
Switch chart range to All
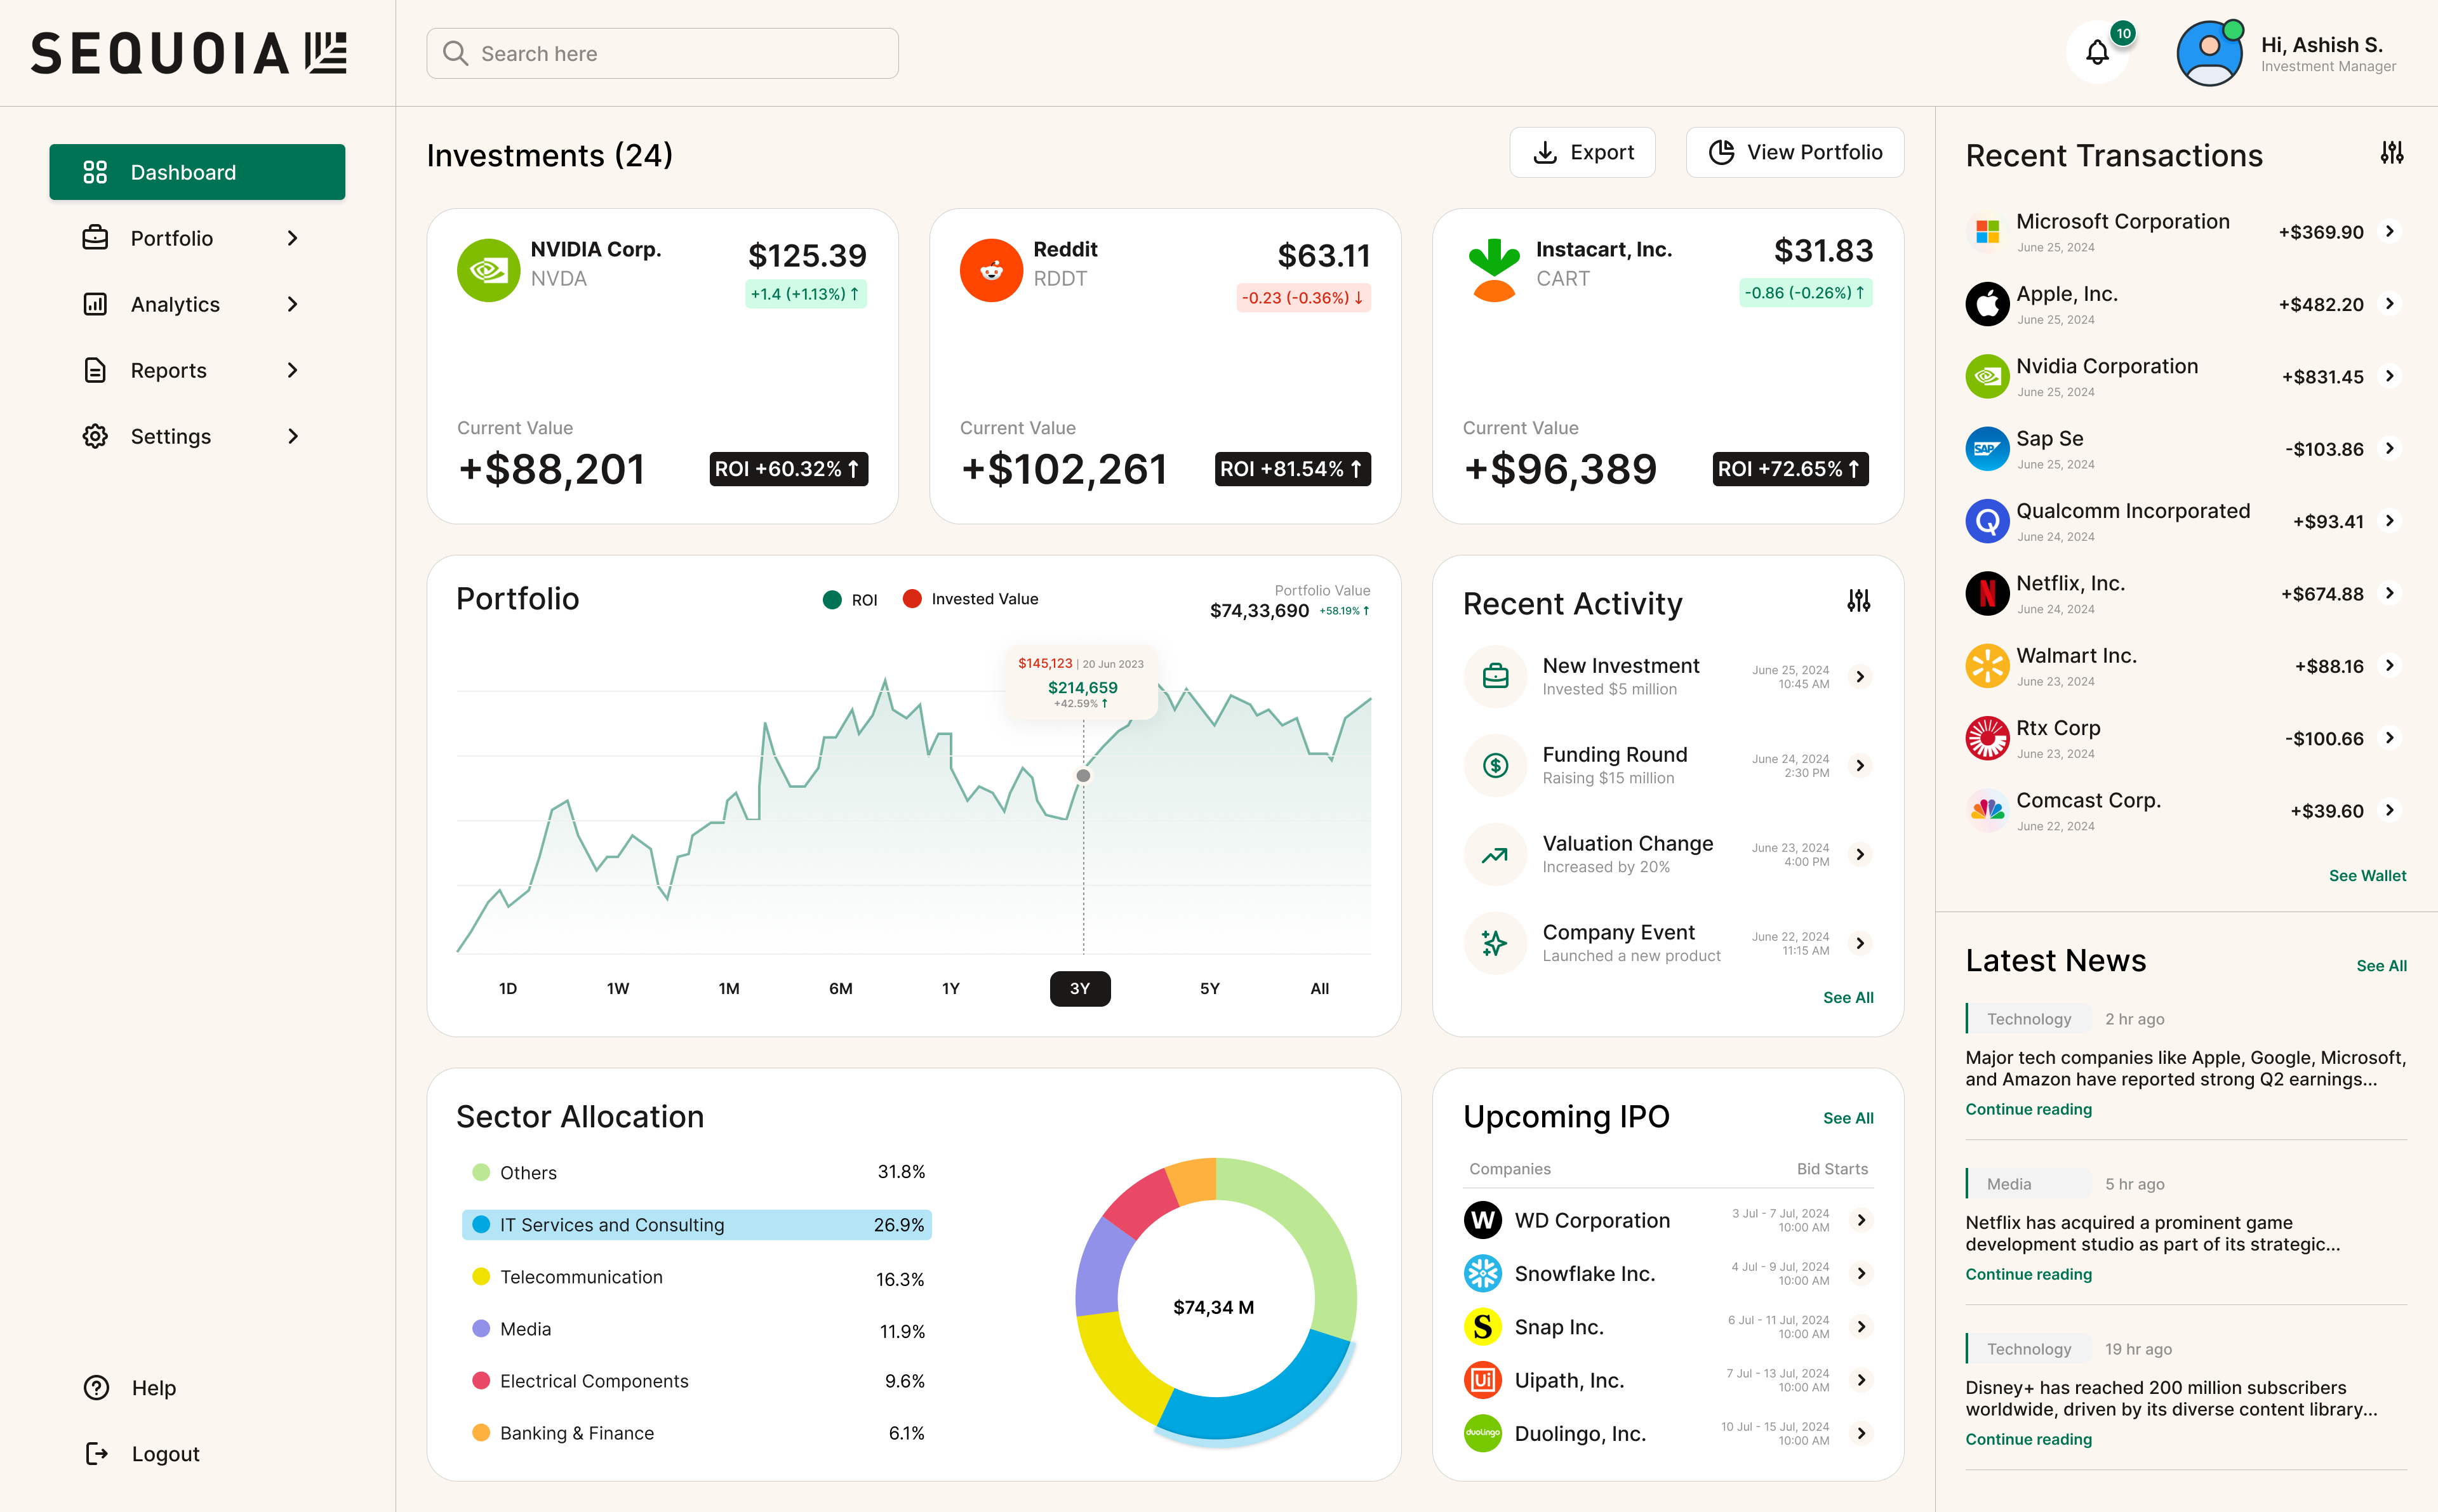(x=1320, y=988)
